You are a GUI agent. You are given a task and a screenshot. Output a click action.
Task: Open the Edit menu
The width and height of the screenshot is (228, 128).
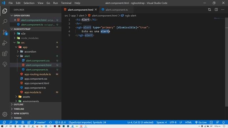click(x=18, y=3)
